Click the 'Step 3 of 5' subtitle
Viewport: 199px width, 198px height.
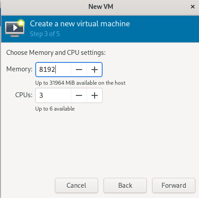(x=45, y=34)
